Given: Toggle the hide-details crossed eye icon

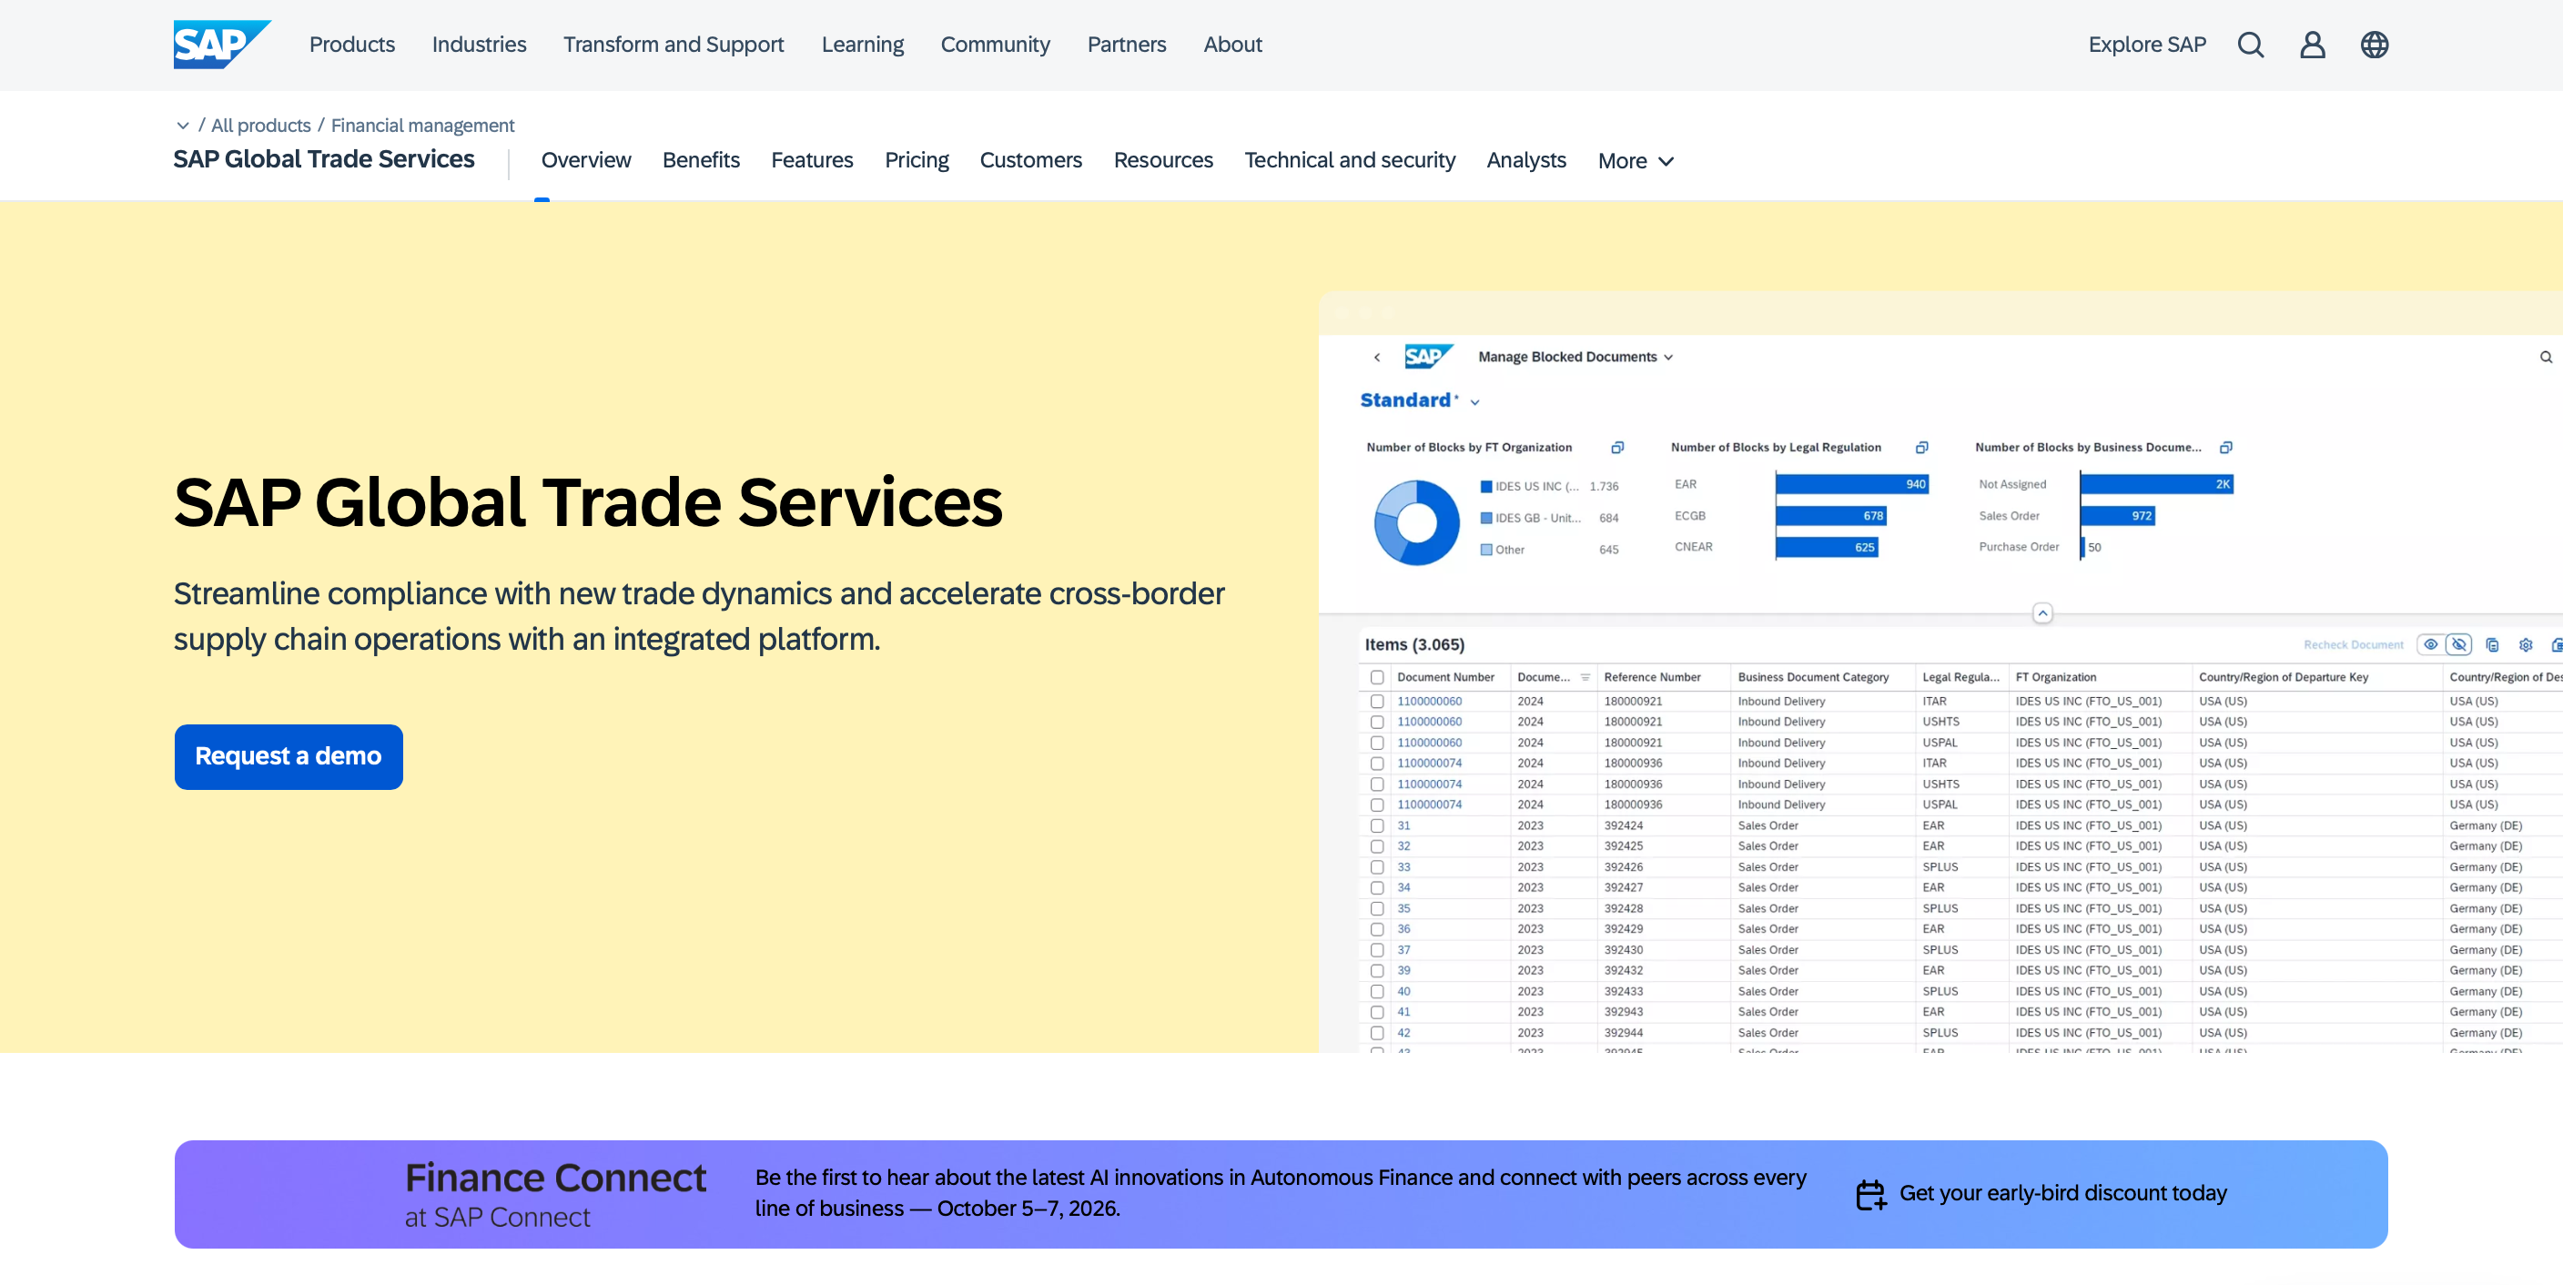Looking at the screenshot, I should pyautogui.click(x=2458, y=644).
